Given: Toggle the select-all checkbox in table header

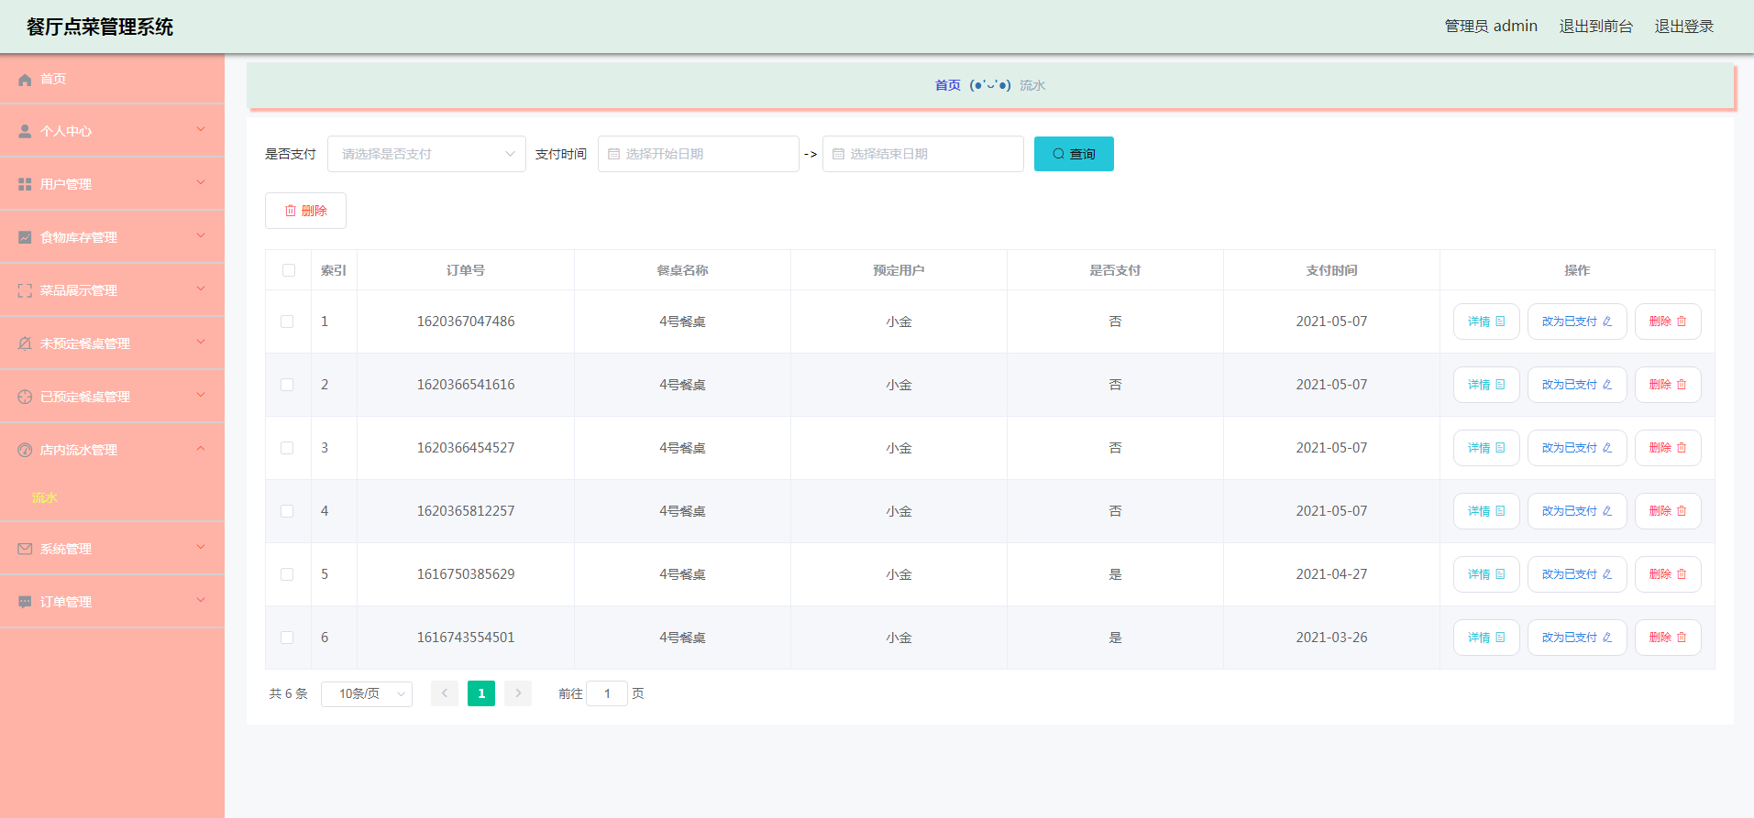Looking at the screenshot, I should click(x=289, y=270).
